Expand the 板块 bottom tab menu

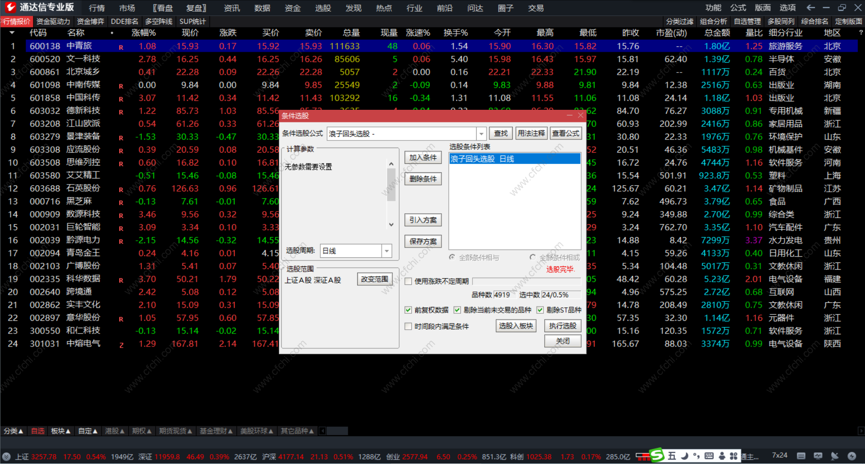coord(61,431)
